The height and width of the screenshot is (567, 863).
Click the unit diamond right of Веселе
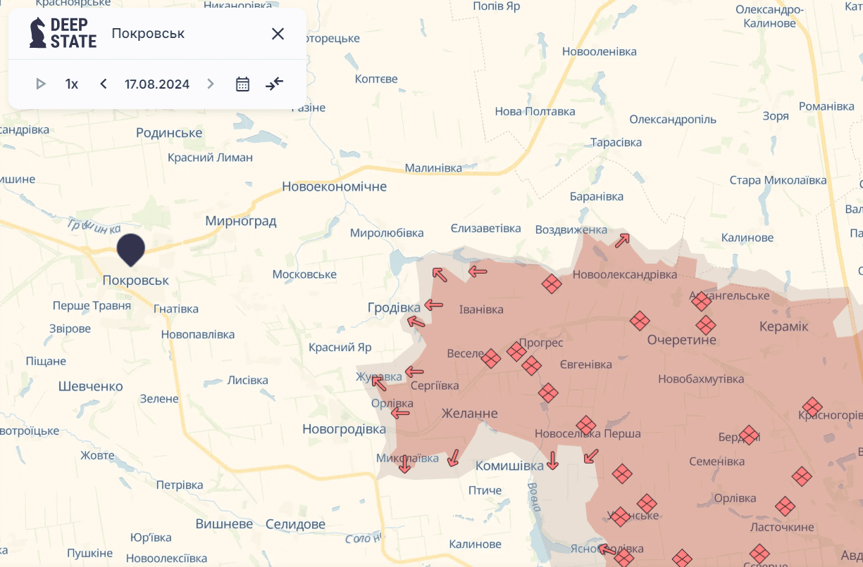491,359
